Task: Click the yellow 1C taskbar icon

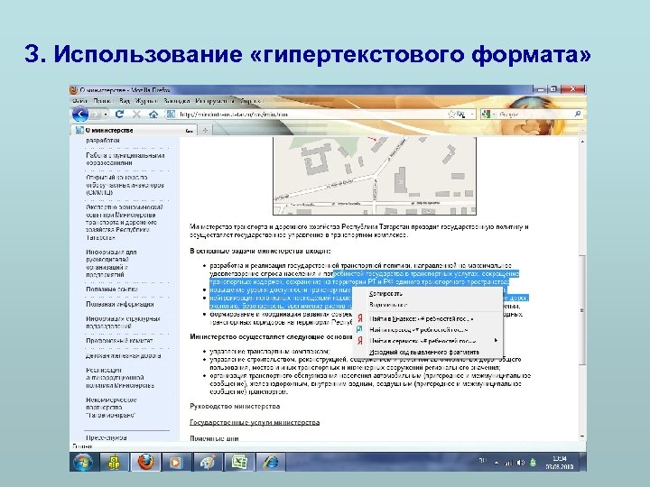Action: coord(114,462)
